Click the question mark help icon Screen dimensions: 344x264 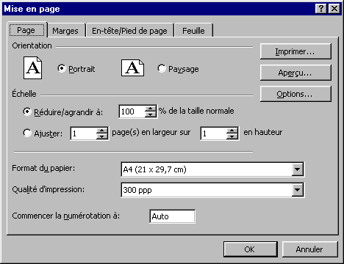click(x=320, y=9)
